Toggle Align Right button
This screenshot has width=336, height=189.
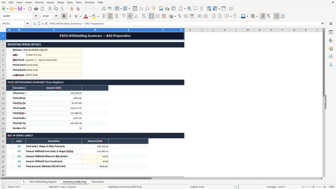[116, 16]
